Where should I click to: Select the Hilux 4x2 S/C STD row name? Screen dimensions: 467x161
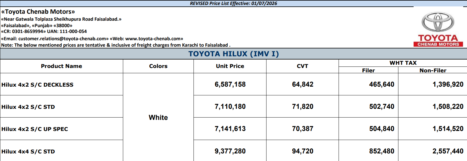click(28, 107)
